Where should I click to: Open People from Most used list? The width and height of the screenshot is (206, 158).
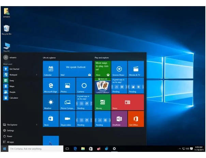click(20, 92)
